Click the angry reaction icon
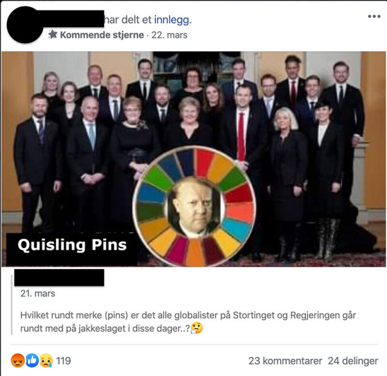Viewport: 387px width, 376px height. pyautogui.click(x=18, y=360)
